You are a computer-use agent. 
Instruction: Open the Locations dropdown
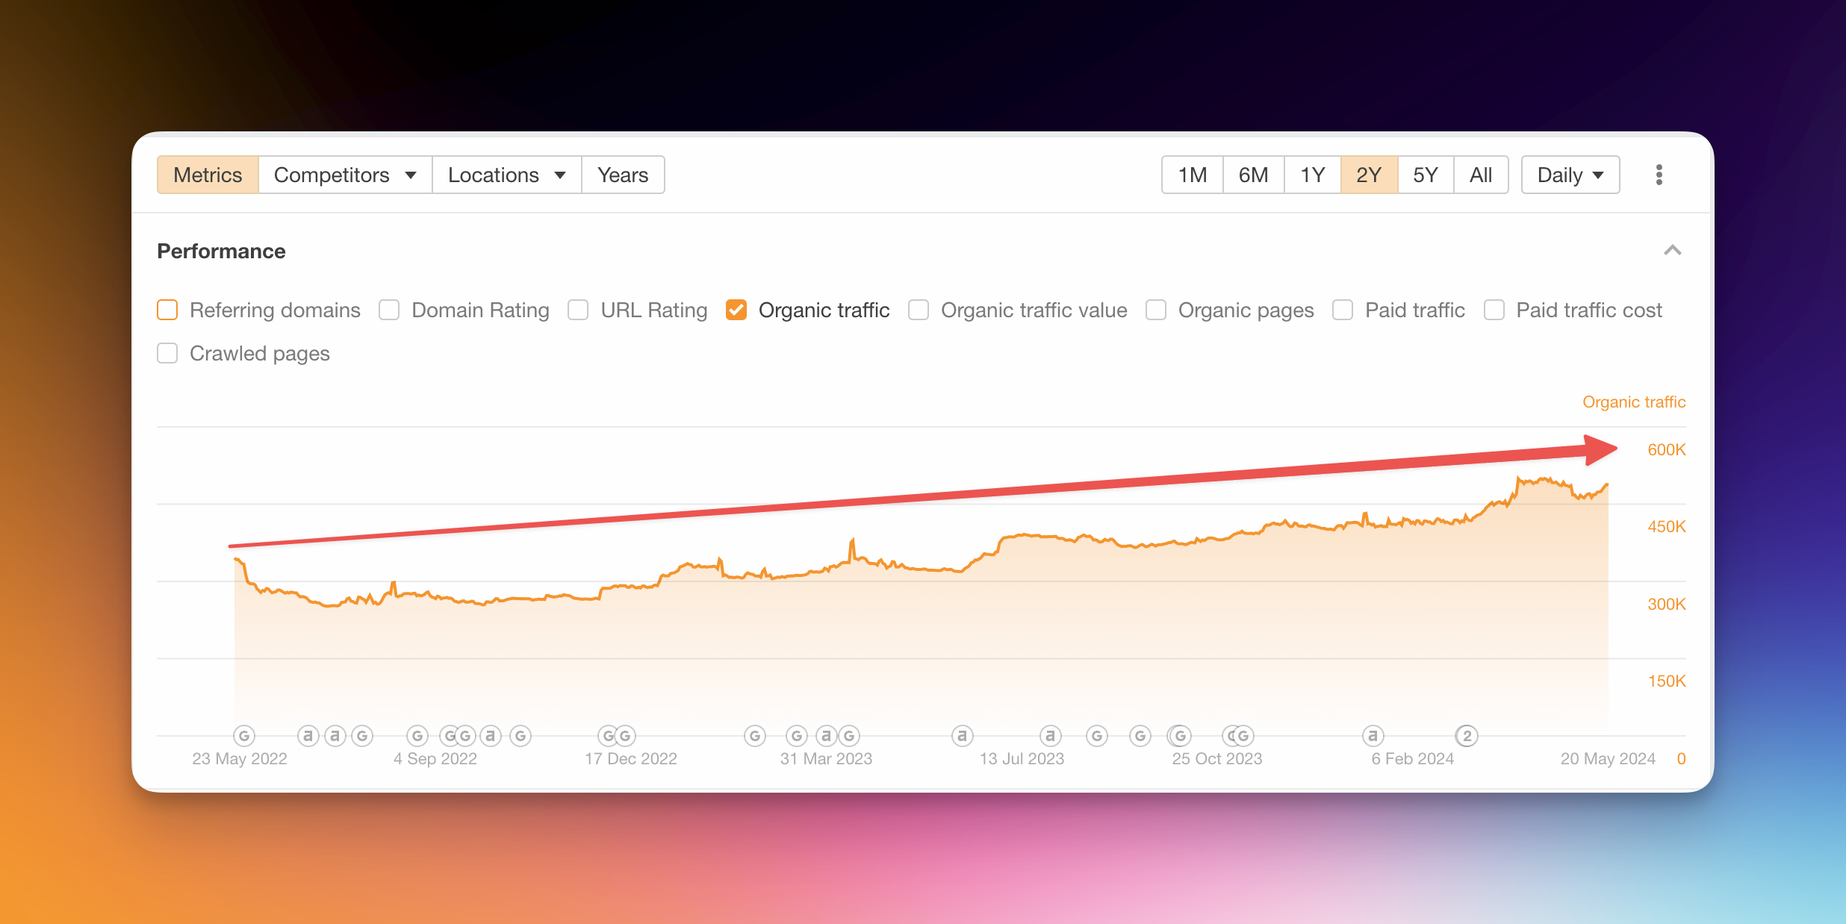click(x=506, y=175)
